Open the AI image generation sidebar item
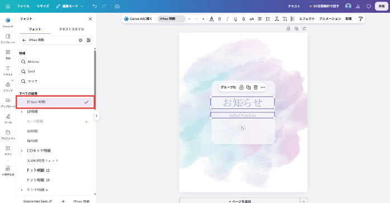The width and height of the screenshot is (390, 203). click(8, 171)
